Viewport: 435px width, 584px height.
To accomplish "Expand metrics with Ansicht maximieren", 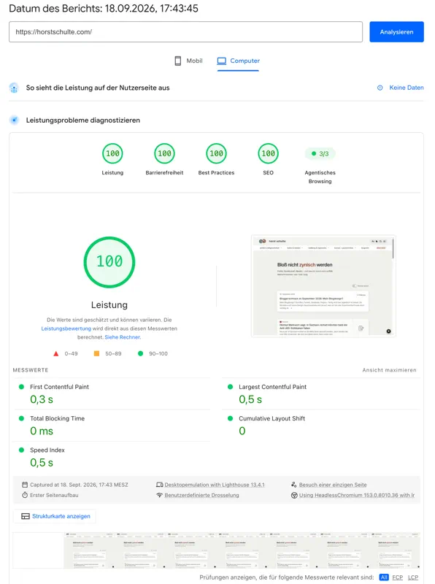I will click(x=389, y=370).
